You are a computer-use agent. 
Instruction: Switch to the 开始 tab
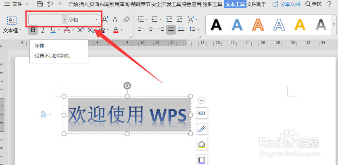tap(73, 4)
